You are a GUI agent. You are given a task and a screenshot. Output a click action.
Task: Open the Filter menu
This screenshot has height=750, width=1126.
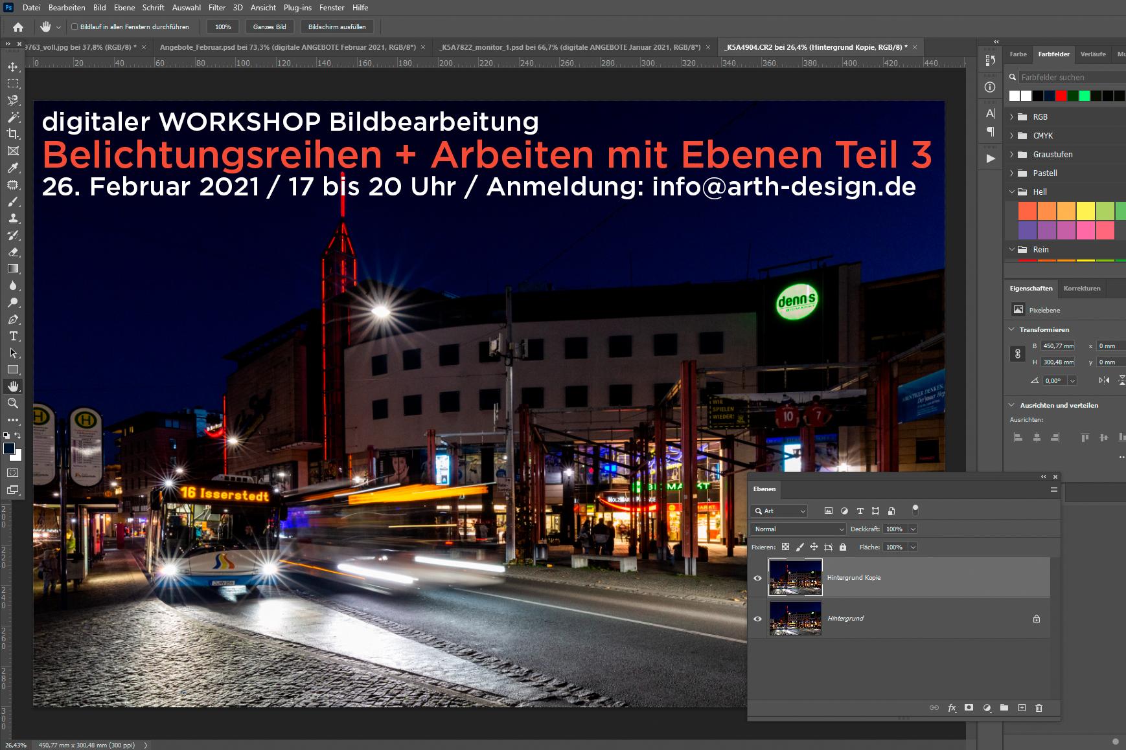[216, 8]
